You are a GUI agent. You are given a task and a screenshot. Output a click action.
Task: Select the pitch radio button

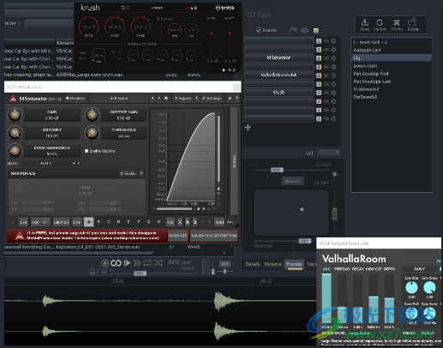[334, 183]
